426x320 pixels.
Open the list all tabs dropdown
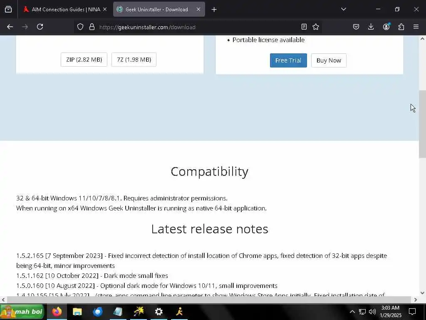point(343,9)
